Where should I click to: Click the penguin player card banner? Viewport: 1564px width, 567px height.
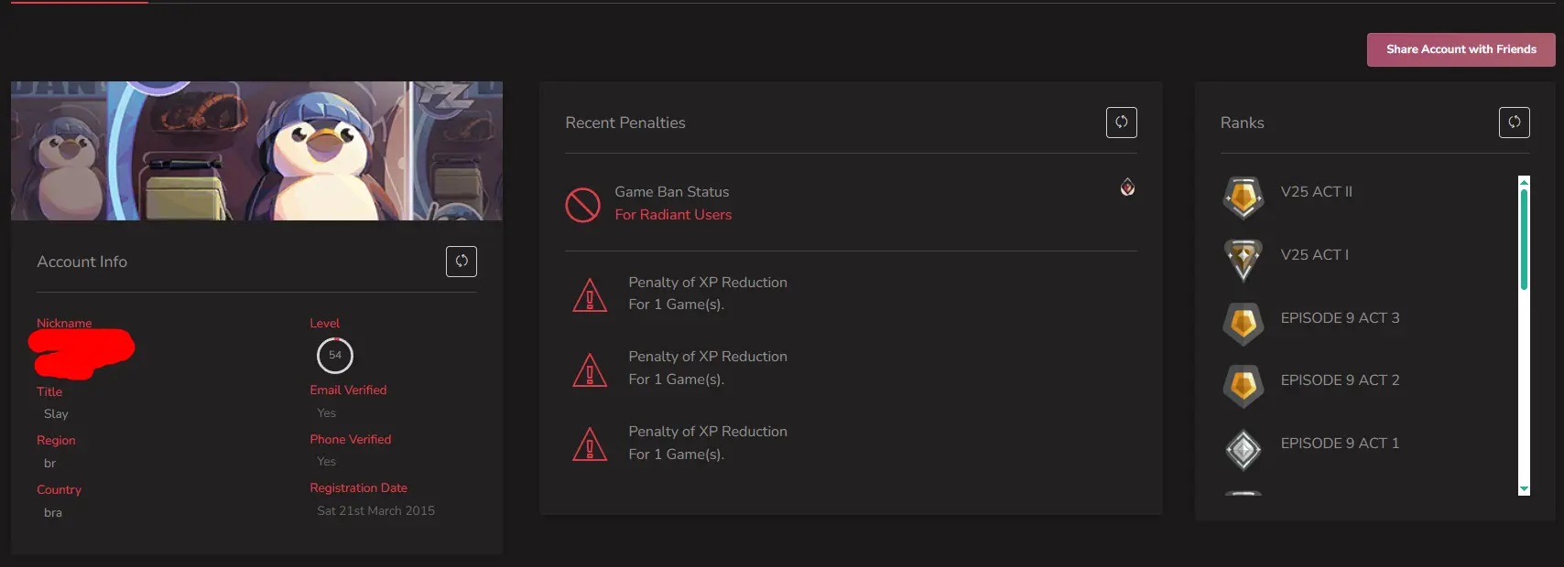[x=256, y=151]
